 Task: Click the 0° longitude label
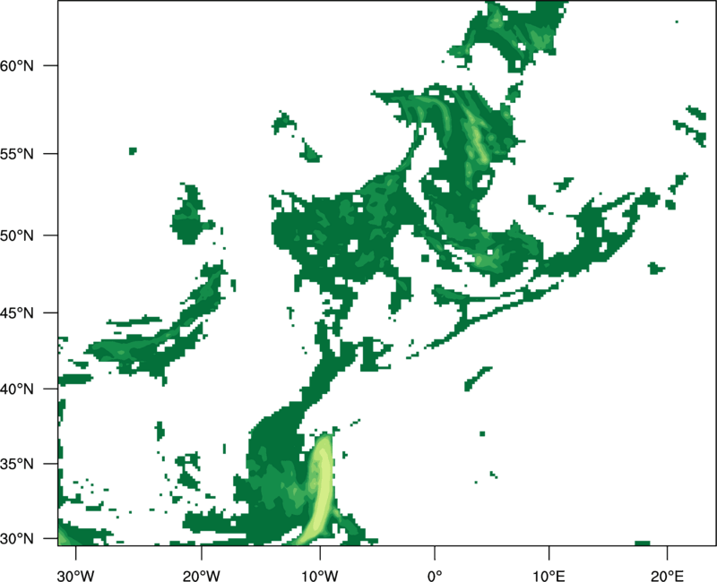[435, 576]
